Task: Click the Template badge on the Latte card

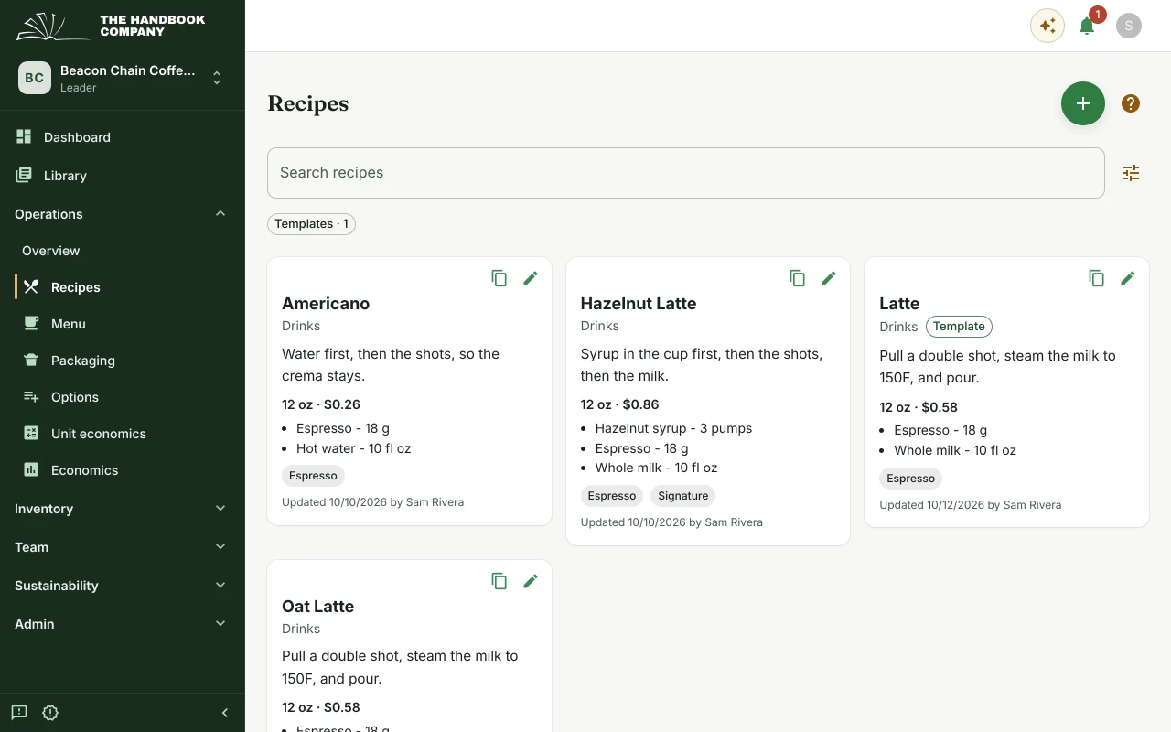Action: 959,327
